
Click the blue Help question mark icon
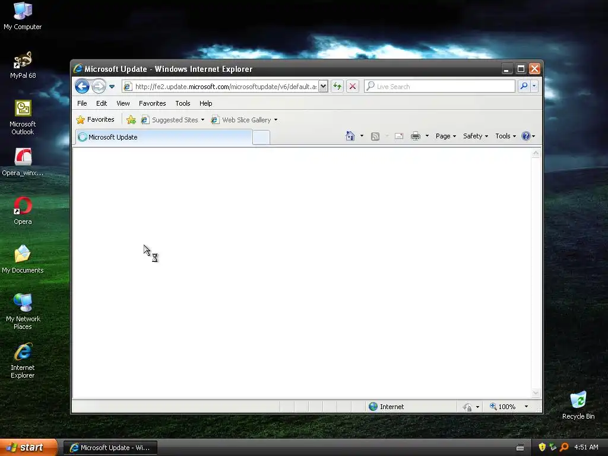click(526, 136)
